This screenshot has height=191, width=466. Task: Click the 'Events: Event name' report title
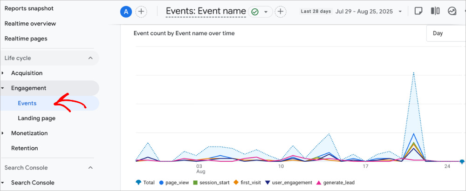point(206,11)
